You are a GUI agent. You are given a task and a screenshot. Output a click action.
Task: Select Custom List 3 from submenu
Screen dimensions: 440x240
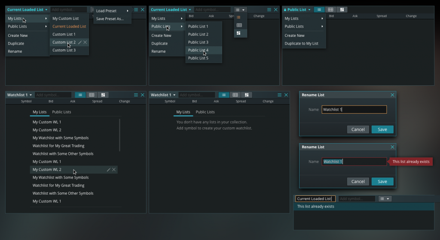click(69, 50)
